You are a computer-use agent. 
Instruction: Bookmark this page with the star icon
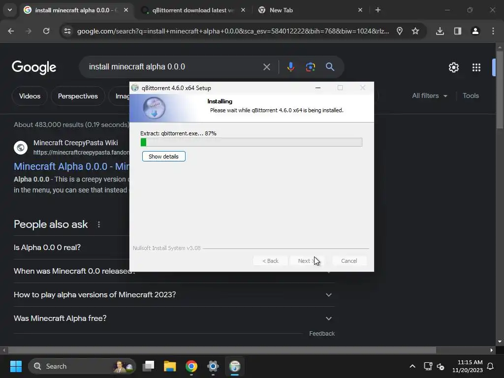(x=415, y=31)
